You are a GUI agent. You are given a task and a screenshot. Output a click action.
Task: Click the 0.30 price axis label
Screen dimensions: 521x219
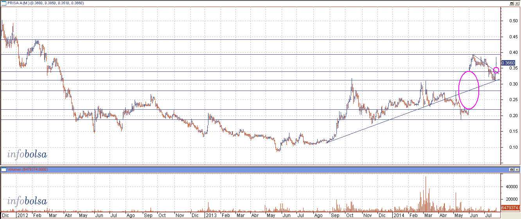click(513, 84)
